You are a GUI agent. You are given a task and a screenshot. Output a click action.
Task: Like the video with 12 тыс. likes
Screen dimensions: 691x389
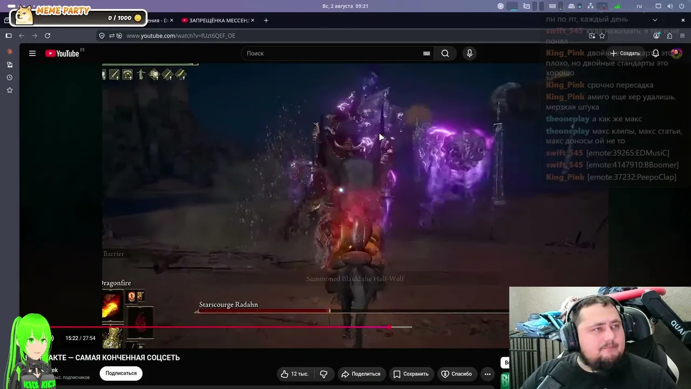295,374
